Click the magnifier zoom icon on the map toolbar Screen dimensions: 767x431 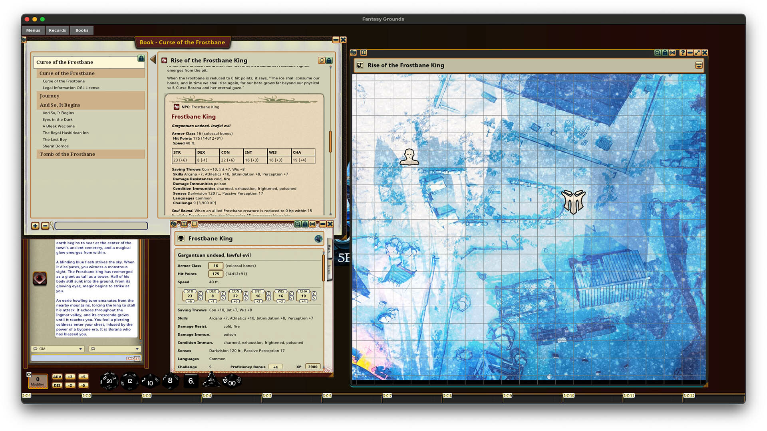click(x=658, y=52)
